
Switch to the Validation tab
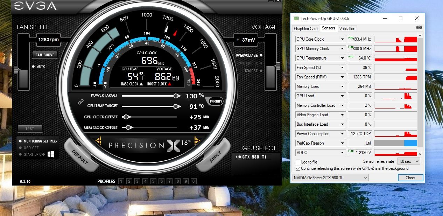coord(347,29)
